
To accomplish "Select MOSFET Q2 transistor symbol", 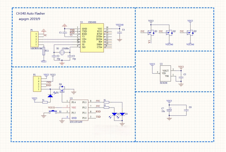I will pyautogui.click(x=169, y=33).
